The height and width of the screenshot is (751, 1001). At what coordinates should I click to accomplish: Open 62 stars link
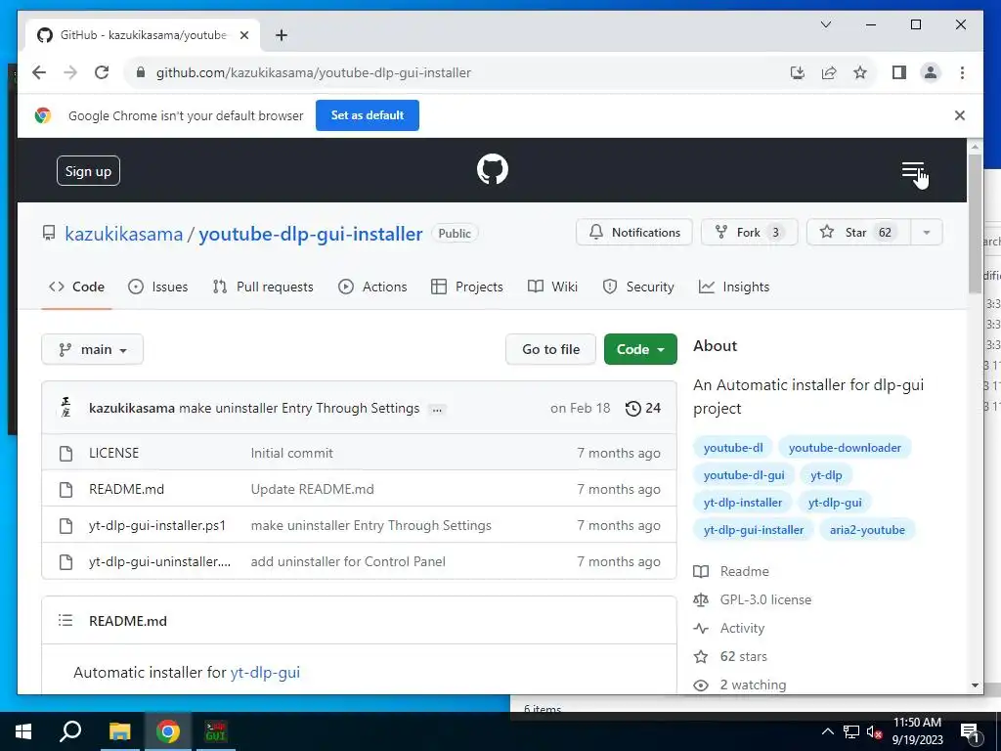point(730,656)
